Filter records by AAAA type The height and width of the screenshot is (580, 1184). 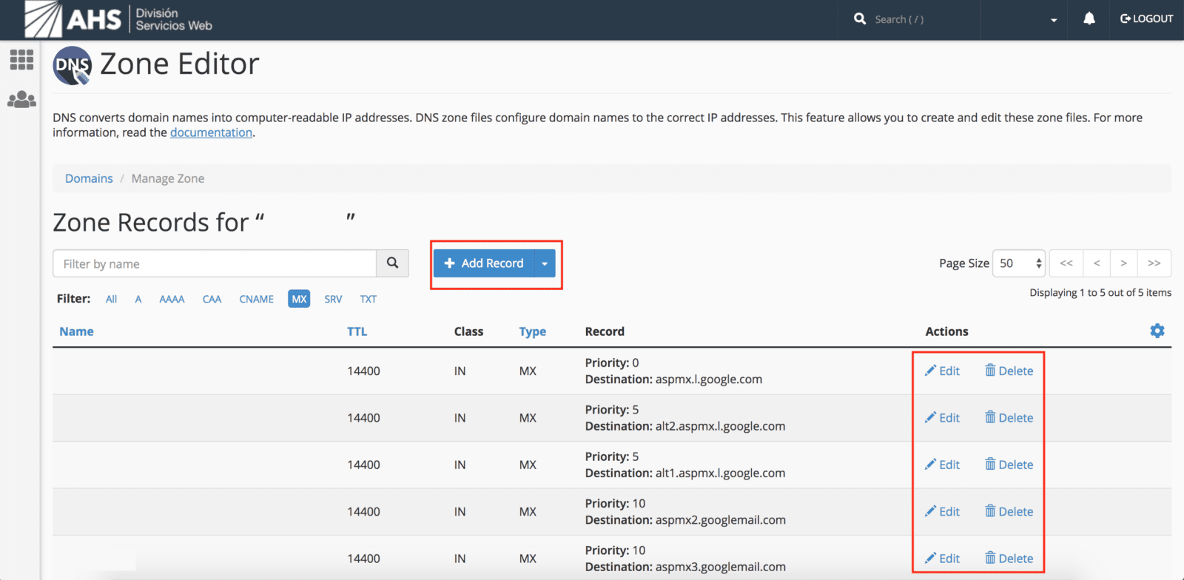point(172,299)
